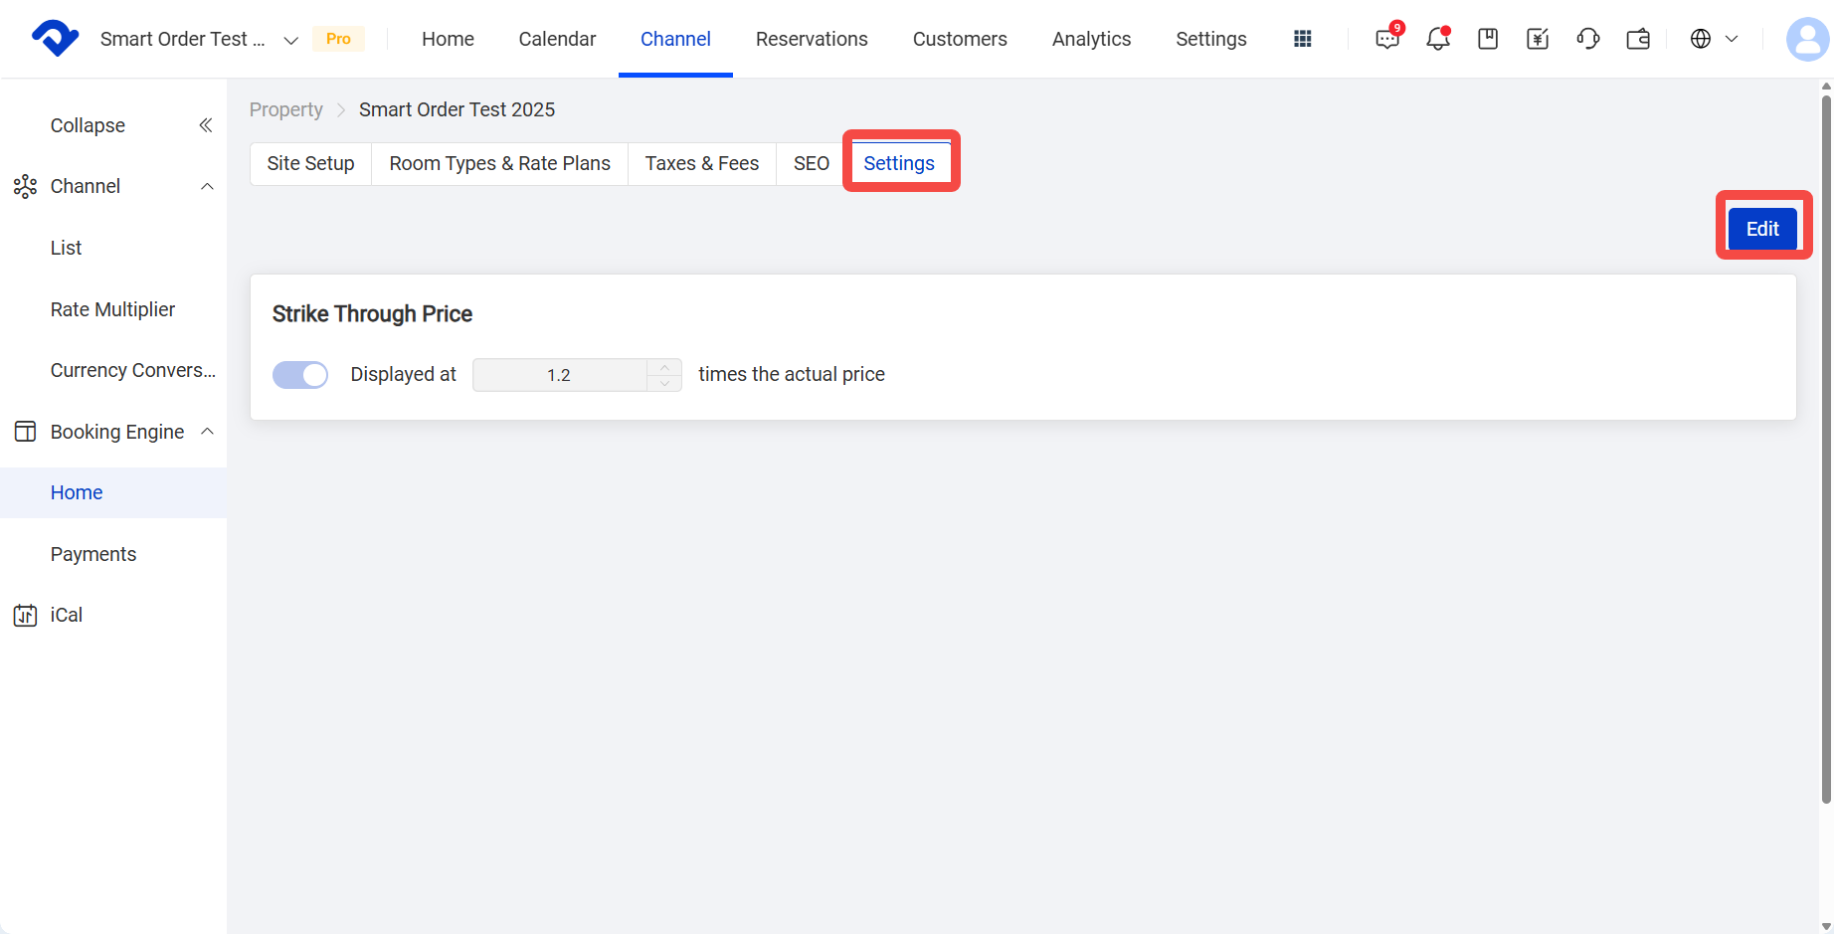The height and width of the screenshot is (934, 1834).
Task: Open the user avatar profile
Action: click(x=1808, y=39)
